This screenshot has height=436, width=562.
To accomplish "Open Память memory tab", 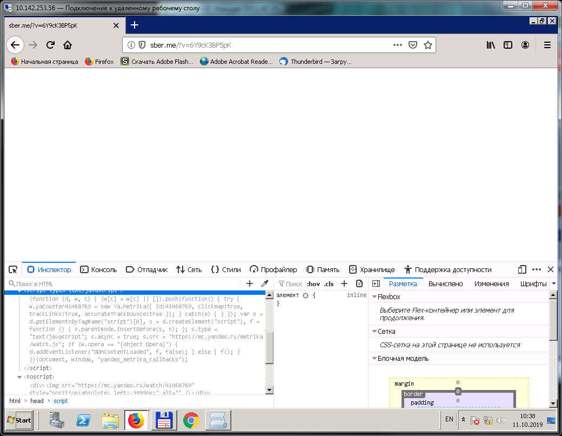I will 323,269.
